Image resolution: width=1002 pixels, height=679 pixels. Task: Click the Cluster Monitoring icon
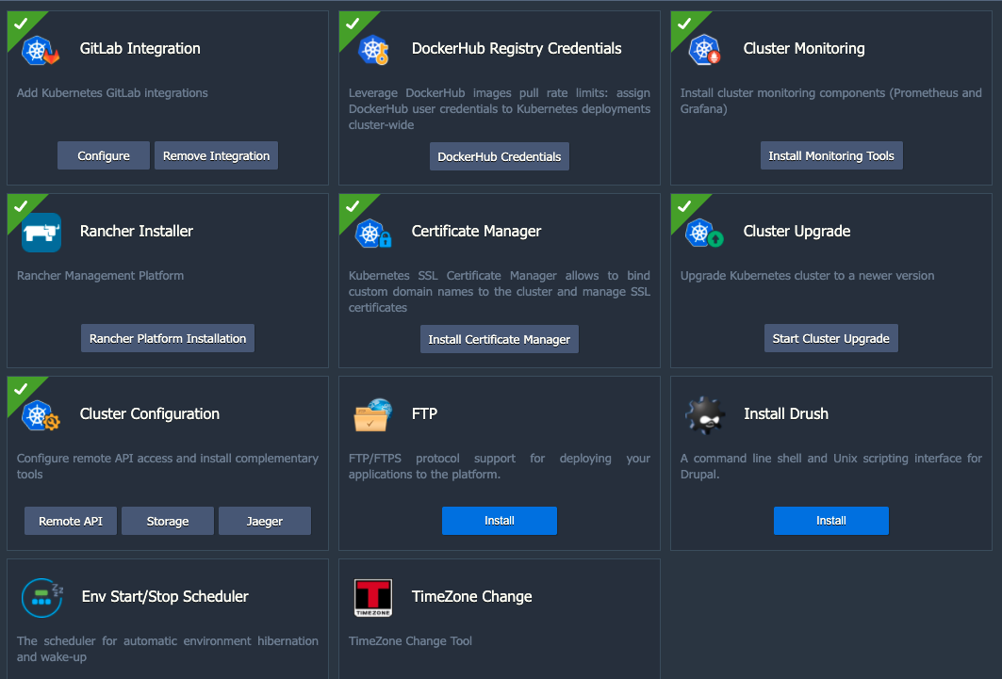tap(702, 48)
